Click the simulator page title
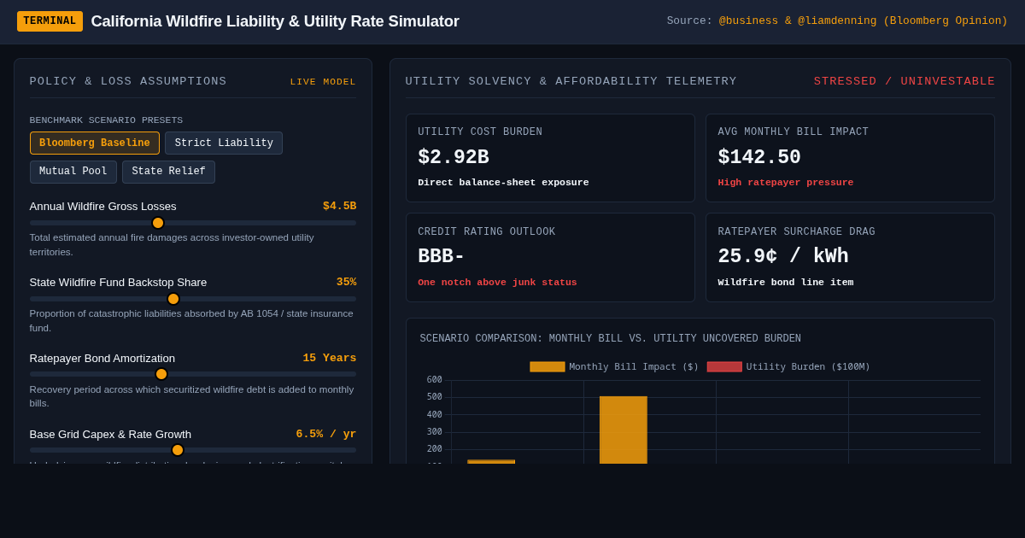 (275, 21)
